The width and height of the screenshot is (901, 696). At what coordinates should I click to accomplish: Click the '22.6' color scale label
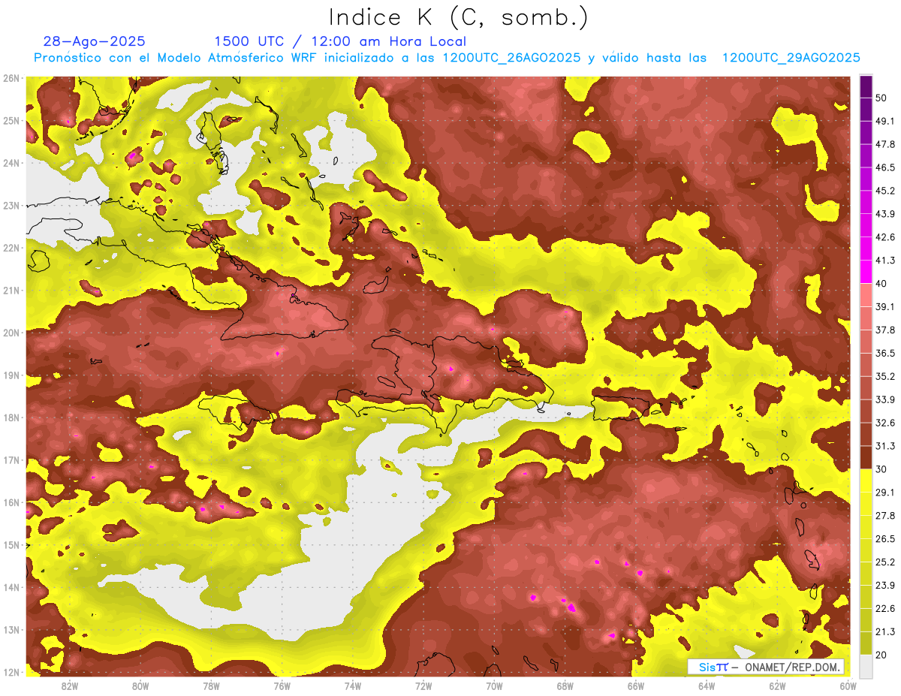pos(885,609)
